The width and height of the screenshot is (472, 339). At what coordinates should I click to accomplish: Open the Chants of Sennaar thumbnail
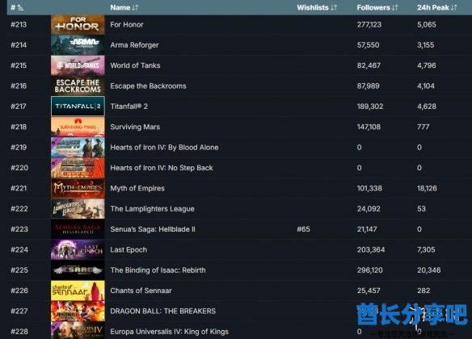tap(78, 291)
